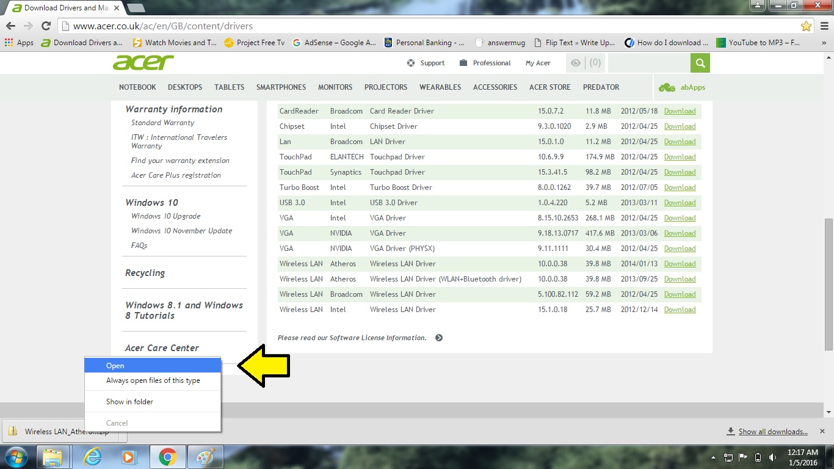Open the SMARTPHONES navigation item
Viewport: 834px width, 469px height.
click(x=281, y=87)
